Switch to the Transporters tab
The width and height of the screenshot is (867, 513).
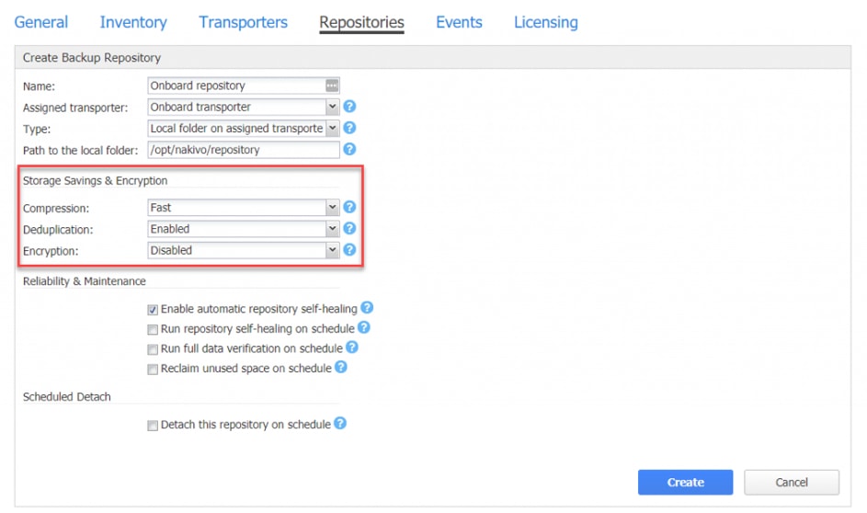pyautogui.click(x=244, y=22)
